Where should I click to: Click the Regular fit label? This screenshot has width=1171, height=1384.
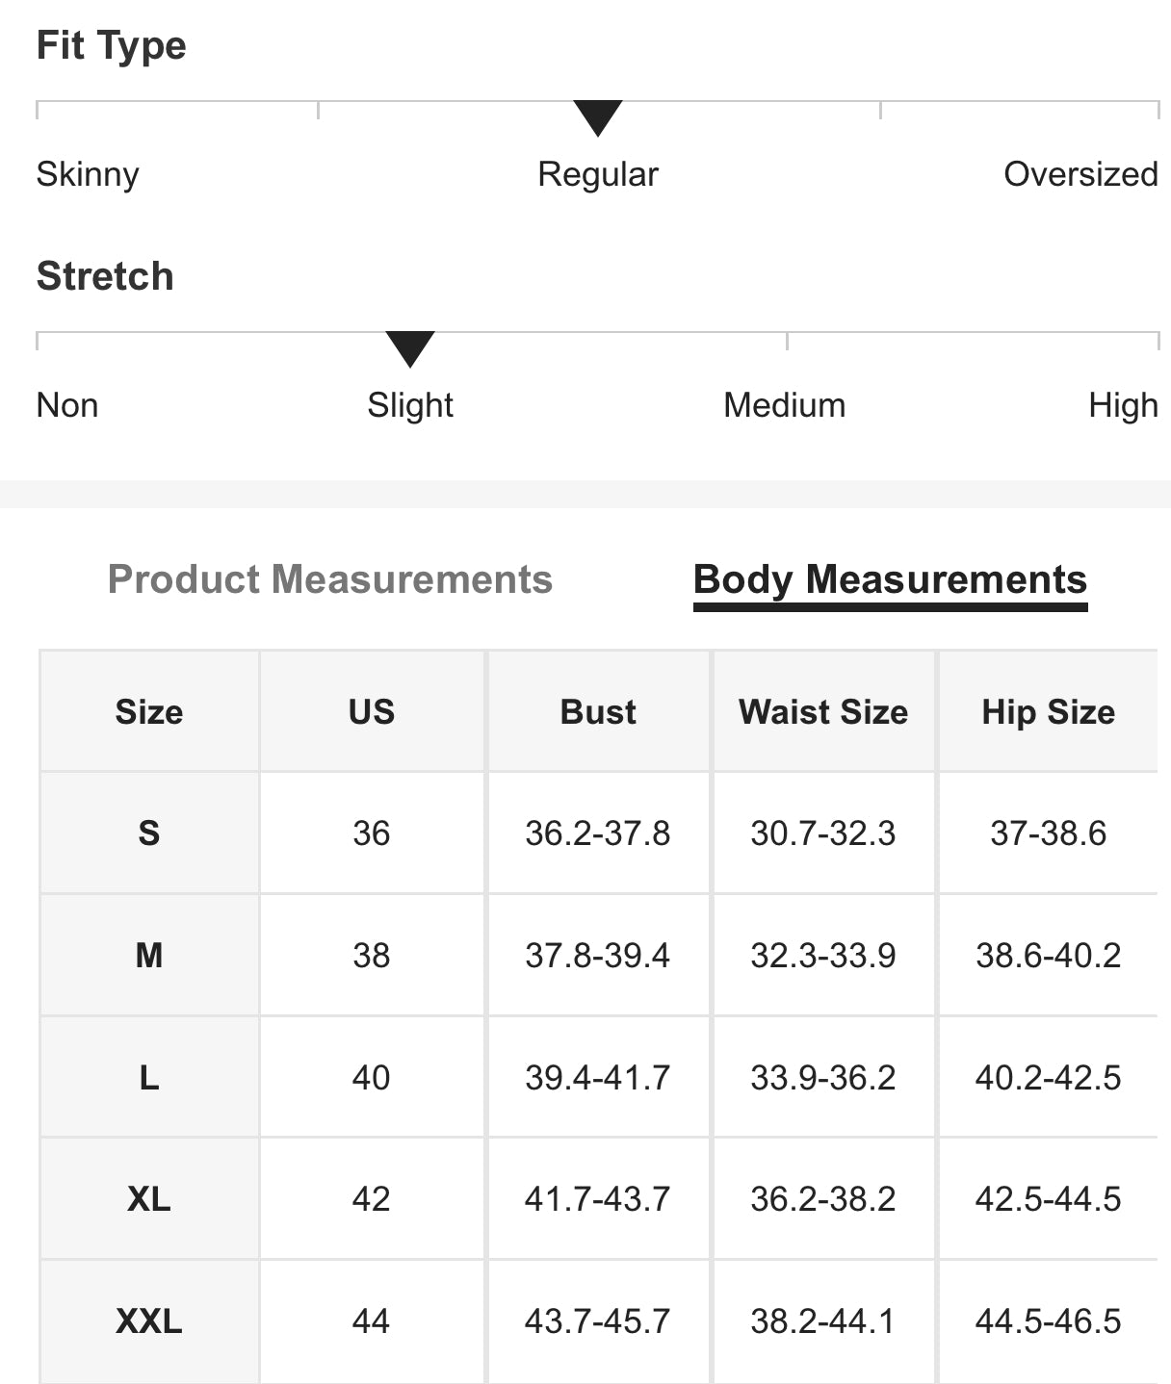pyautogui.click(x=597, y=174)
